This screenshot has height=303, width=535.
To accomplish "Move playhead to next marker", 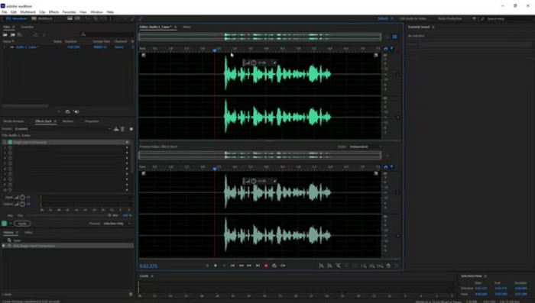I will [258, 266].
